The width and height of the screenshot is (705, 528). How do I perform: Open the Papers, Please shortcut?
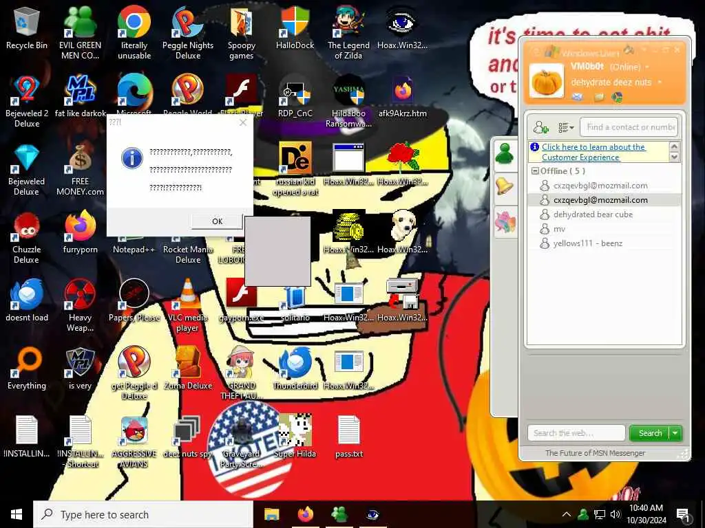tap(134, 301)
